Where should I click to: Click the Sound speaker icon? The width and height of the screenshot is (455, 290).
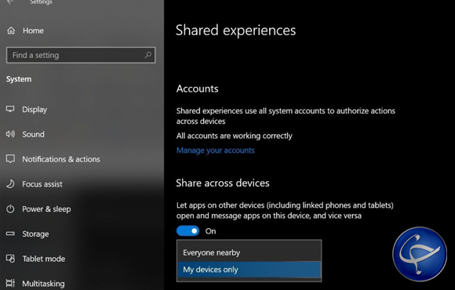tap(10, 134)
